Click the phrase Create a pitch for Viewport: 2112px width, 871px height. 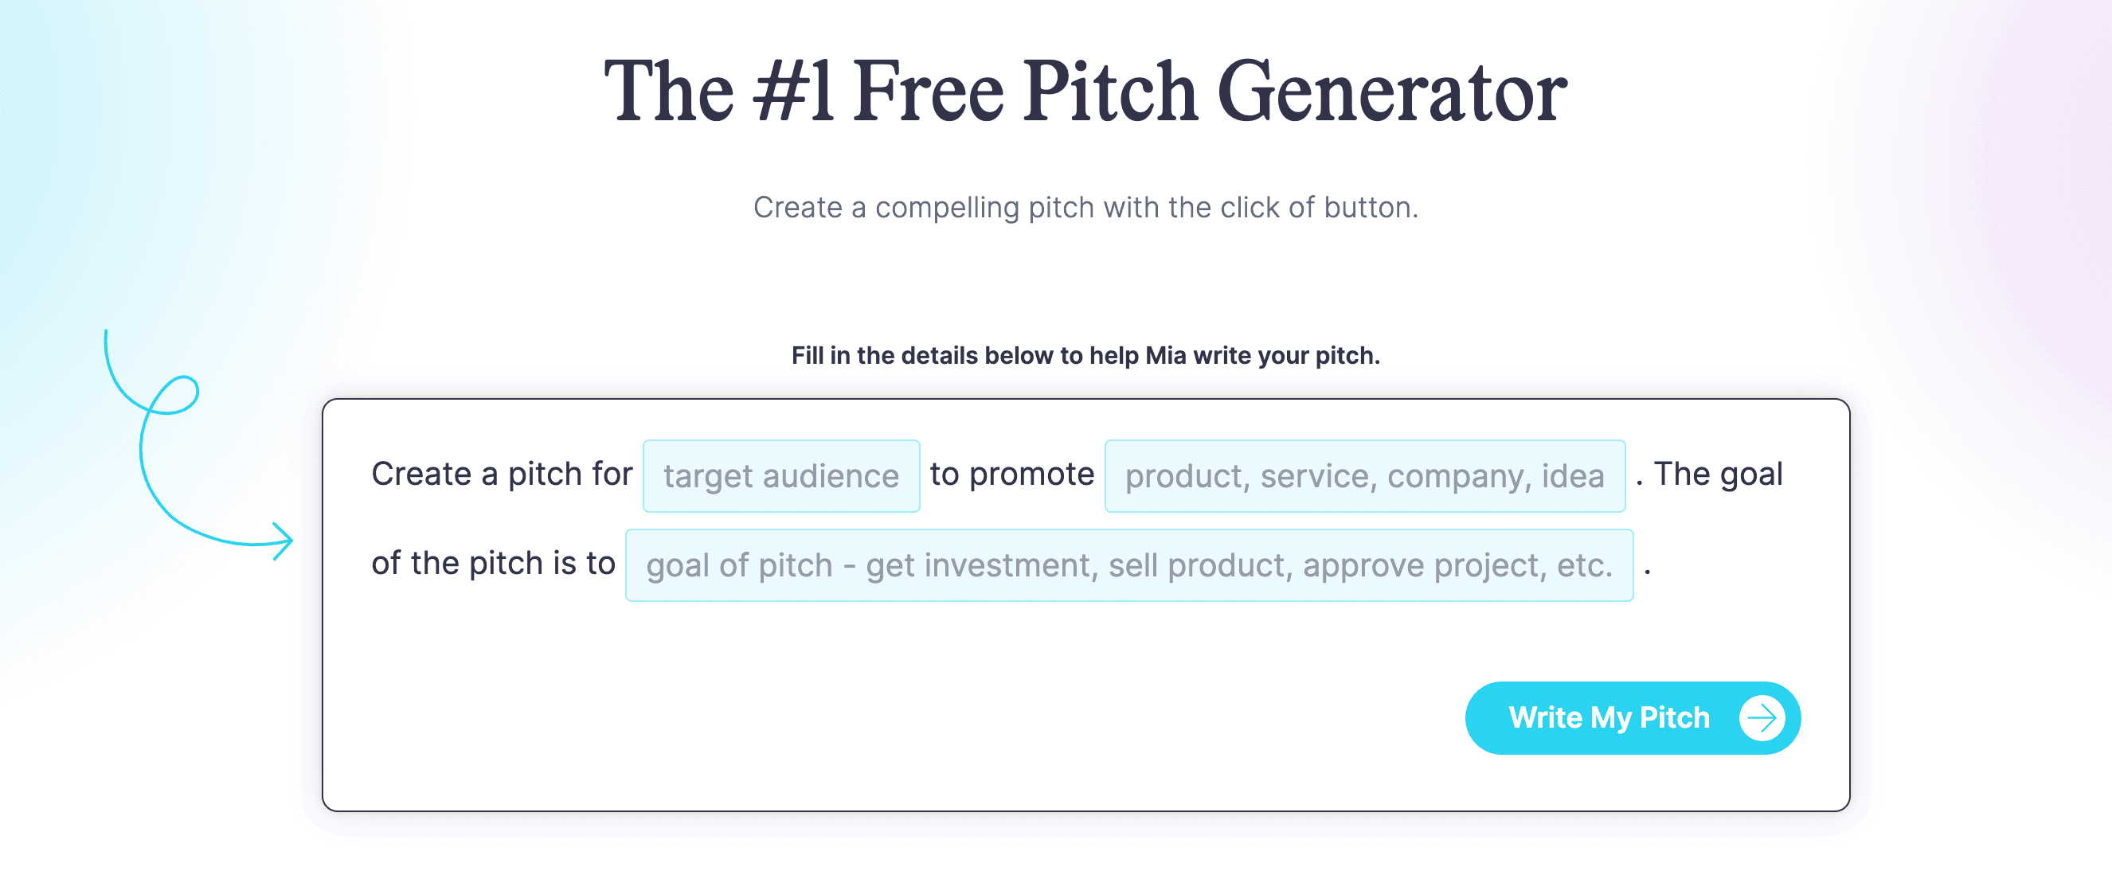pyautogui.click(x=501, y=474)
